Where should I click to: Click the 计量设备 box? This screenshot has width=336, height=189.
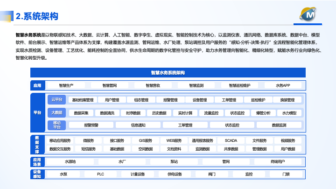point(138,174)
